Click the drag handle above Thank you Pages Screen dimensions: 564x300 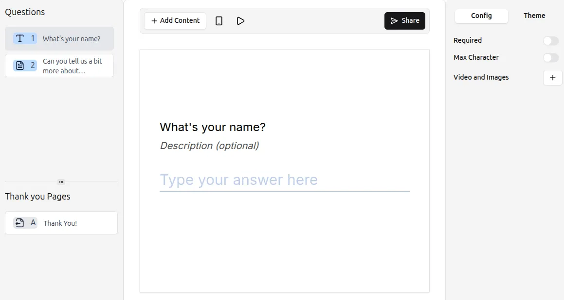[x=61, y=182]
